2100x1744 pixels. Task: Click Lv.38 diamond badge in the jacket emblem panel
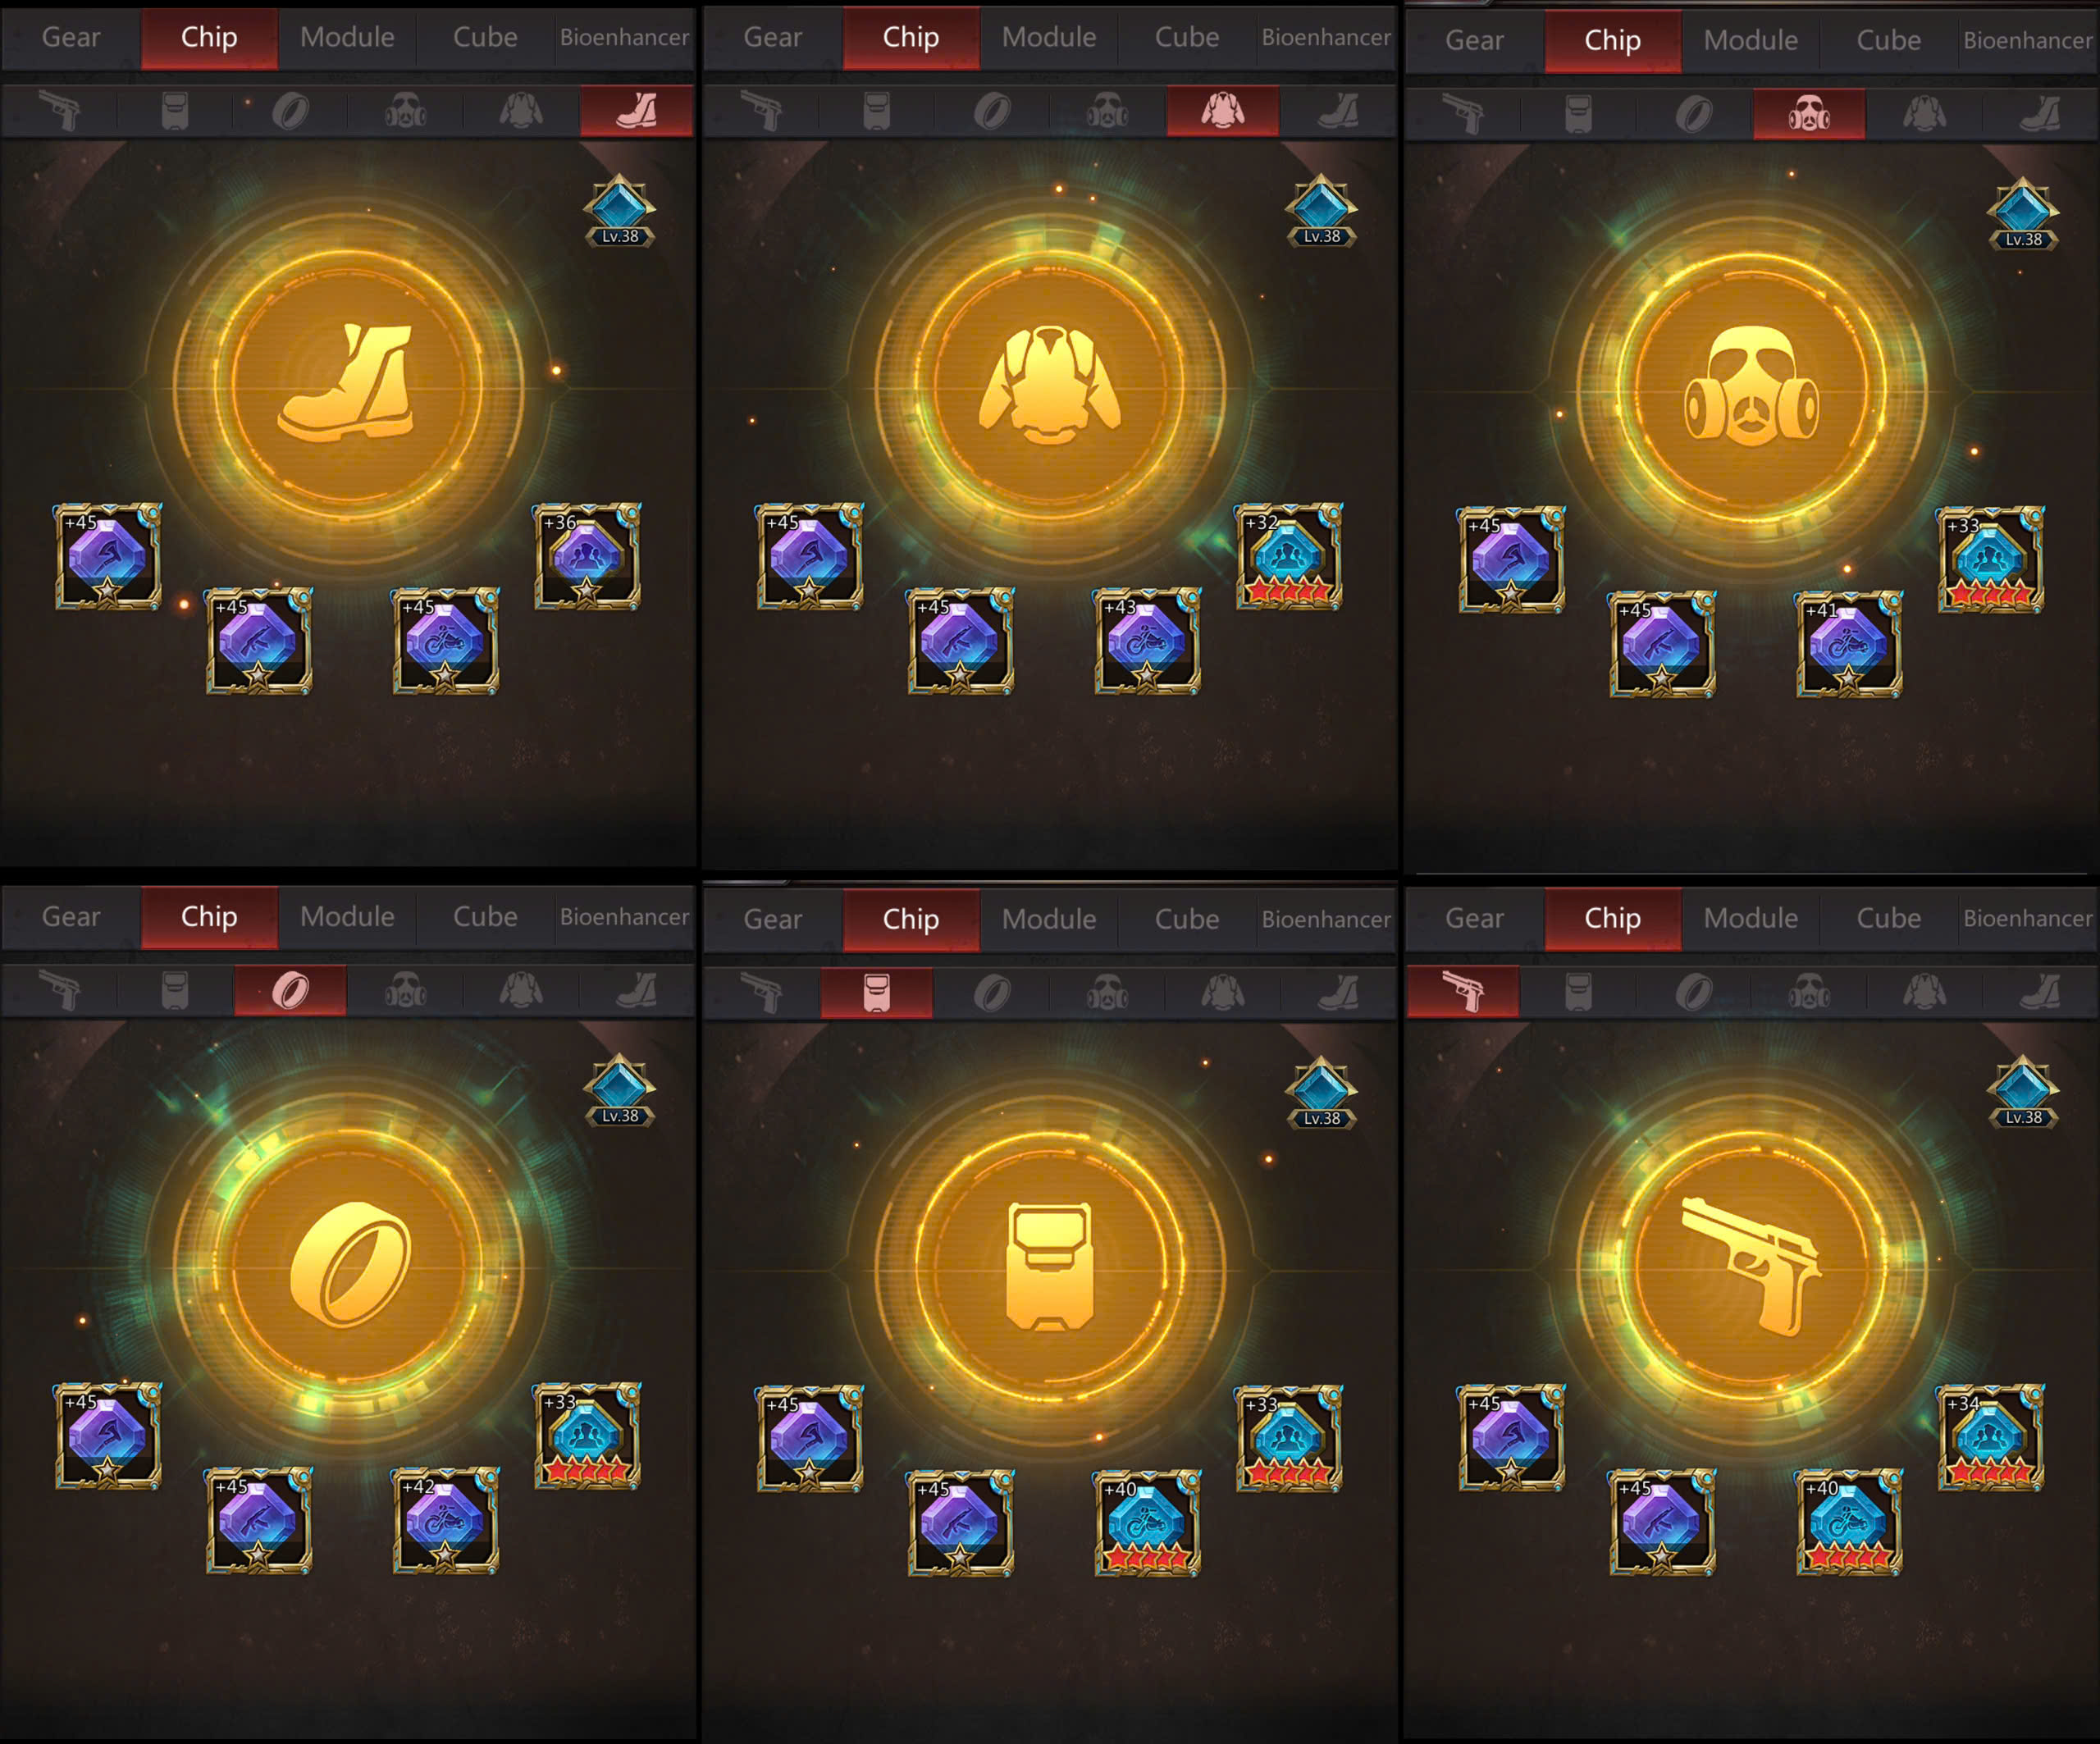[x=1321, y=212]
